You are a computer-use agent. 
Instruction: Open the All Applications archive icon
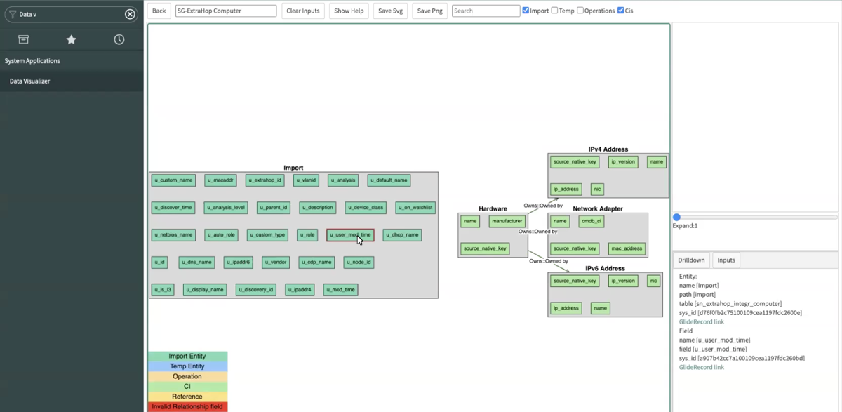tap(24, 39)
